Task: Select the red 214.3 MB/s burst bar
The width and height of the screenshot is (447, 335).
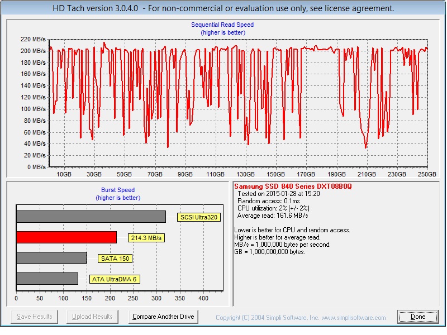Action: (66, 237)
